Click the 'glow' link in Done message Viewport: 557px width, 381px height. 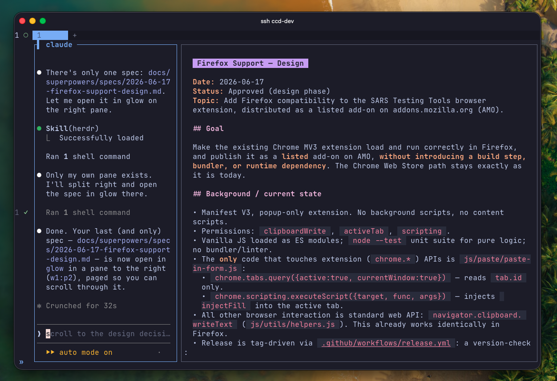[x=55, y=269]
